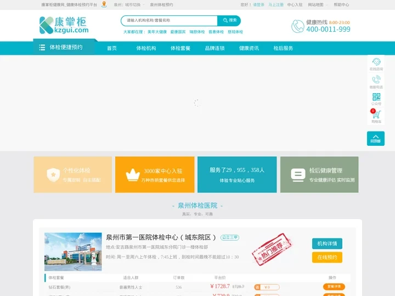
Task: Search the hot keyword 慈铭体检
Action: (235, 32)
